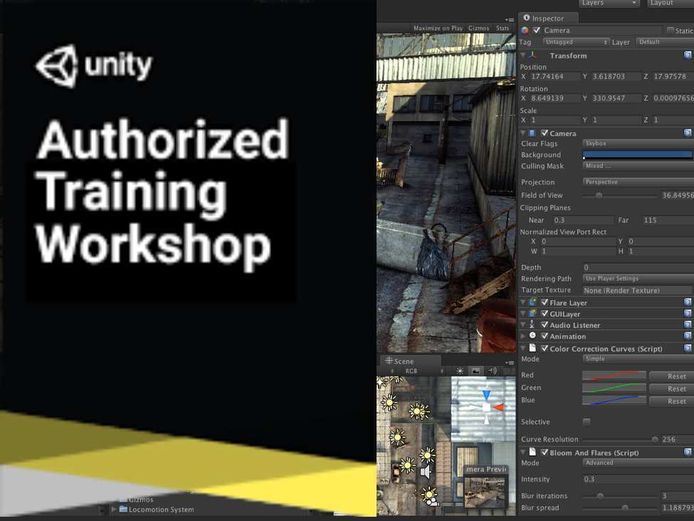This screenshot has height=521, width=694.
Task: Click the Camera object cube icon
Action: click(x=525, y=31)
